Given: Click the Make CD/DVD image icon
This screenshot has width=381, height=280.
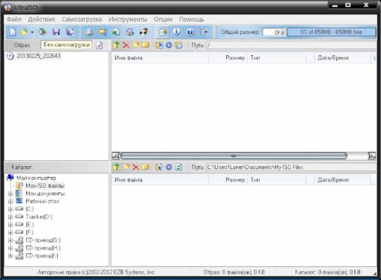Looking at the screenshot, I should pyautogui.click(x=89, y=32).
